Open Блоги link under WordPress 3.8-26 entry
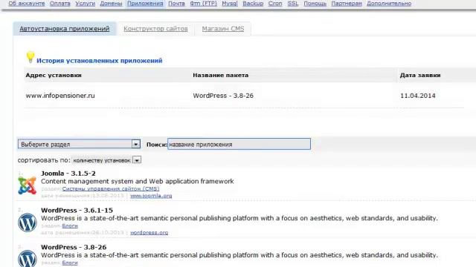The image size is (476, 267). coord(70,263)
